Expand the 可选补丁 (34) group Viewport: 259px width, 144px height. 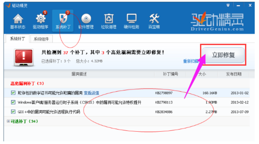[x=8, y=121]
